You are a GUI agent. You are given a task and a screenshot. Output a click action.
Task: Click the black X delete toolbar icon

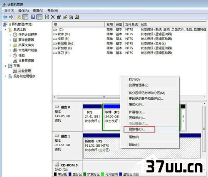(x=53, y=17)
